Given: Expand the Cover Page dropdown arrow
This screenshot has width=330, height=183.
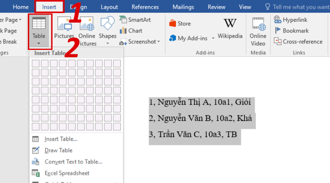Looking at the screenshot, I should (20, 20).
